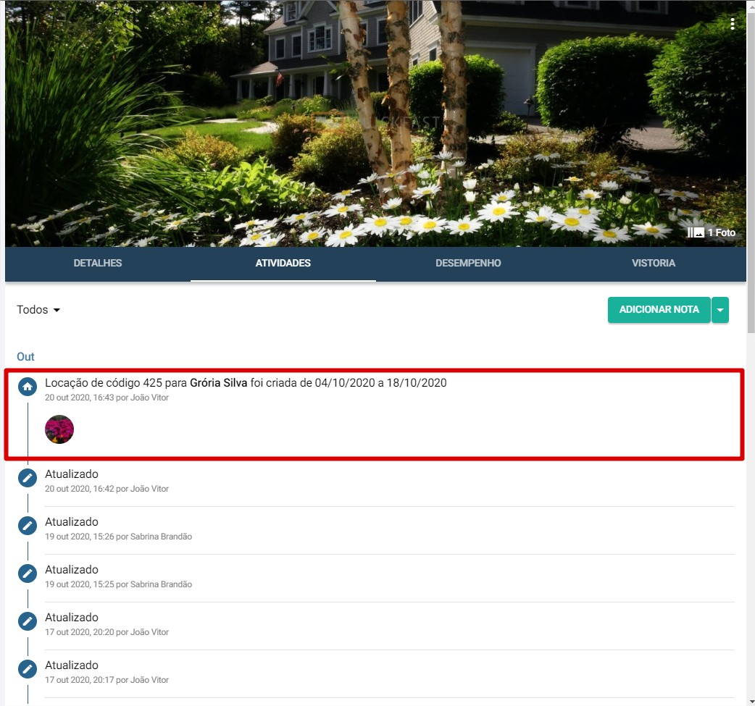Open the Todos filter dropdown
This screenshot has width=755, height=706.
tap(38, 309)
